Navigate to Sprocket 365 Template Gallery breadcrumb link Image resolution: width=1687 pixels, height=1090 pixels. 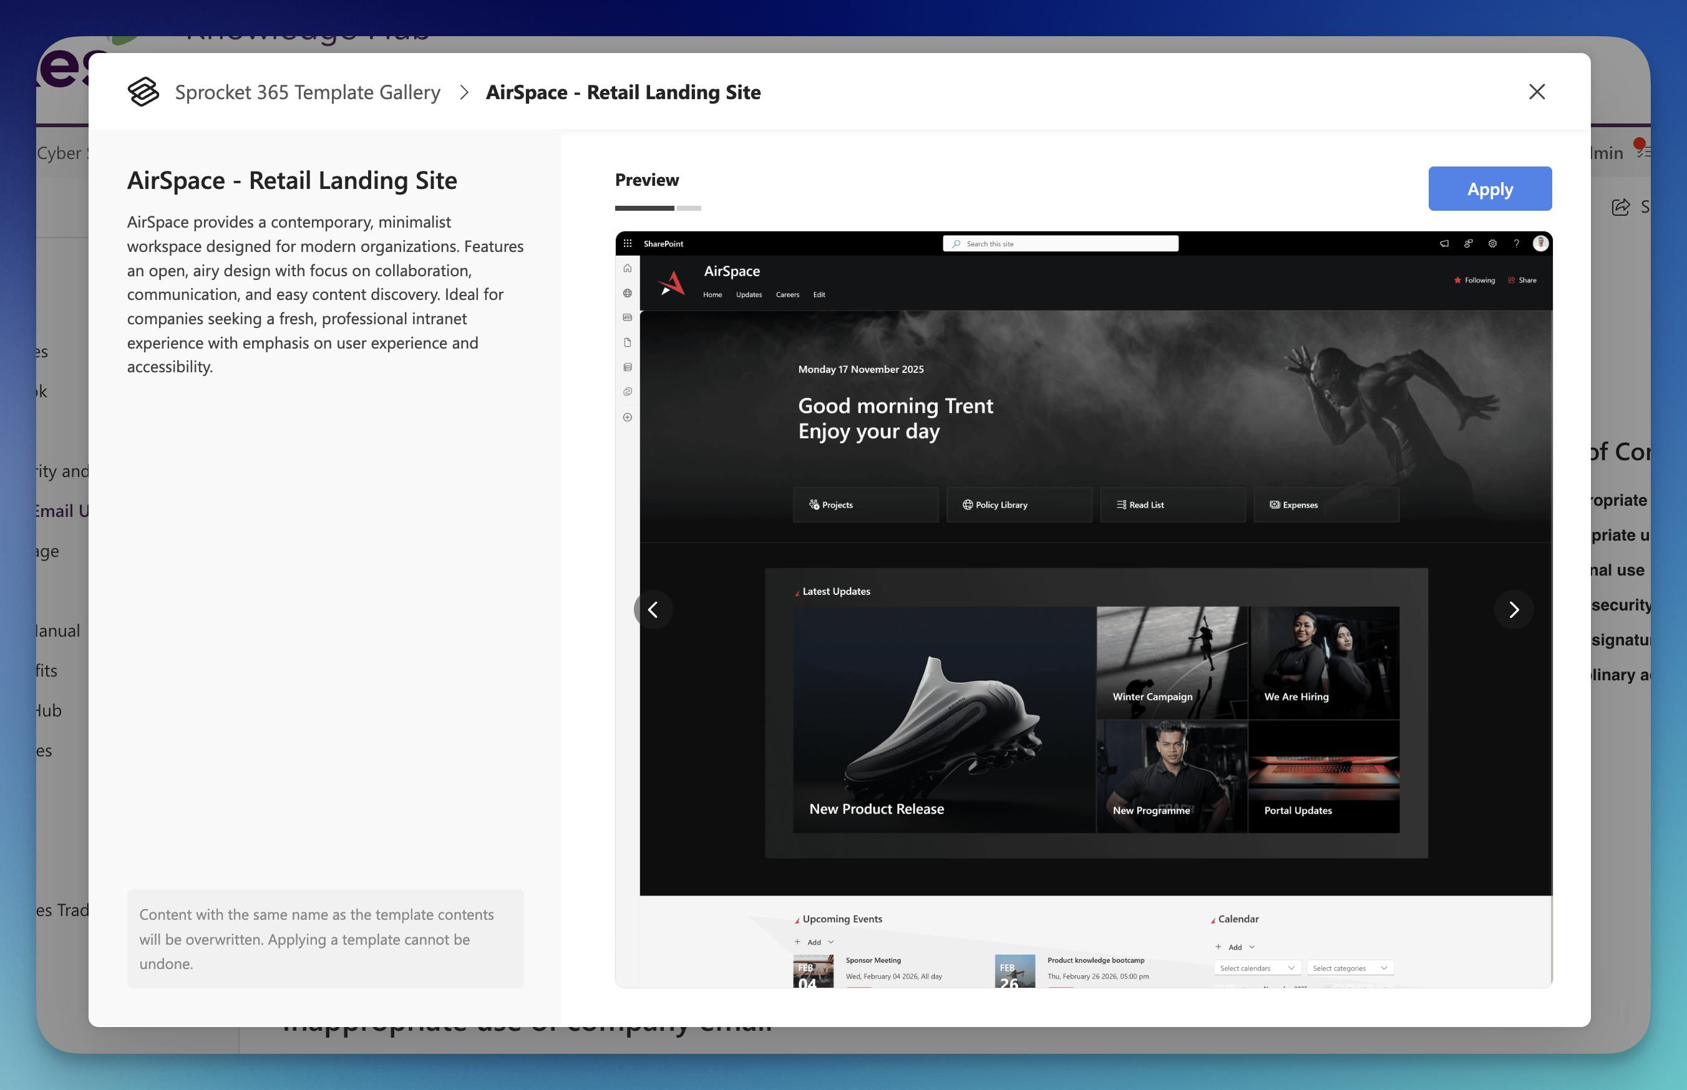pyautogui.click(x=307, y=92)
